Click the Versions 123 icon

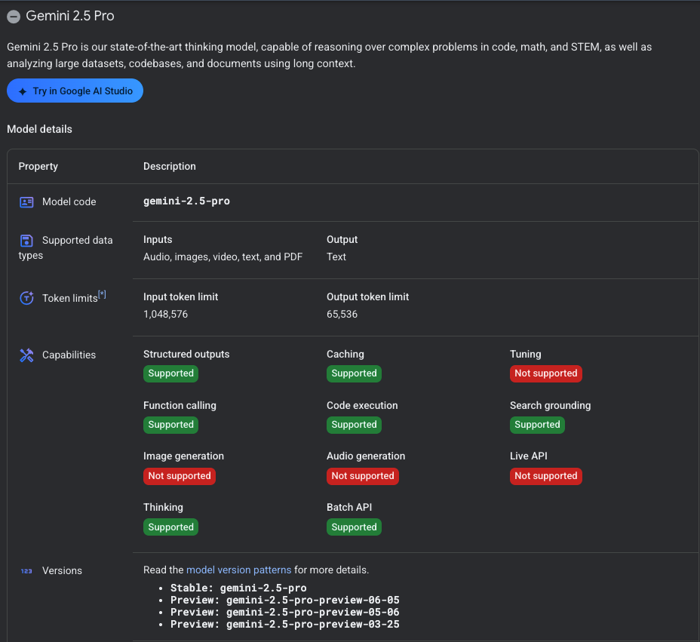(x=26, y=571)
